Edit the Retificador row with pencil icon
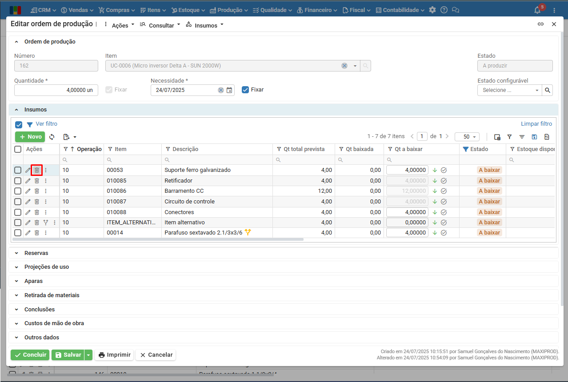This screenshot has height=382, width=568. tap(28, 181)
